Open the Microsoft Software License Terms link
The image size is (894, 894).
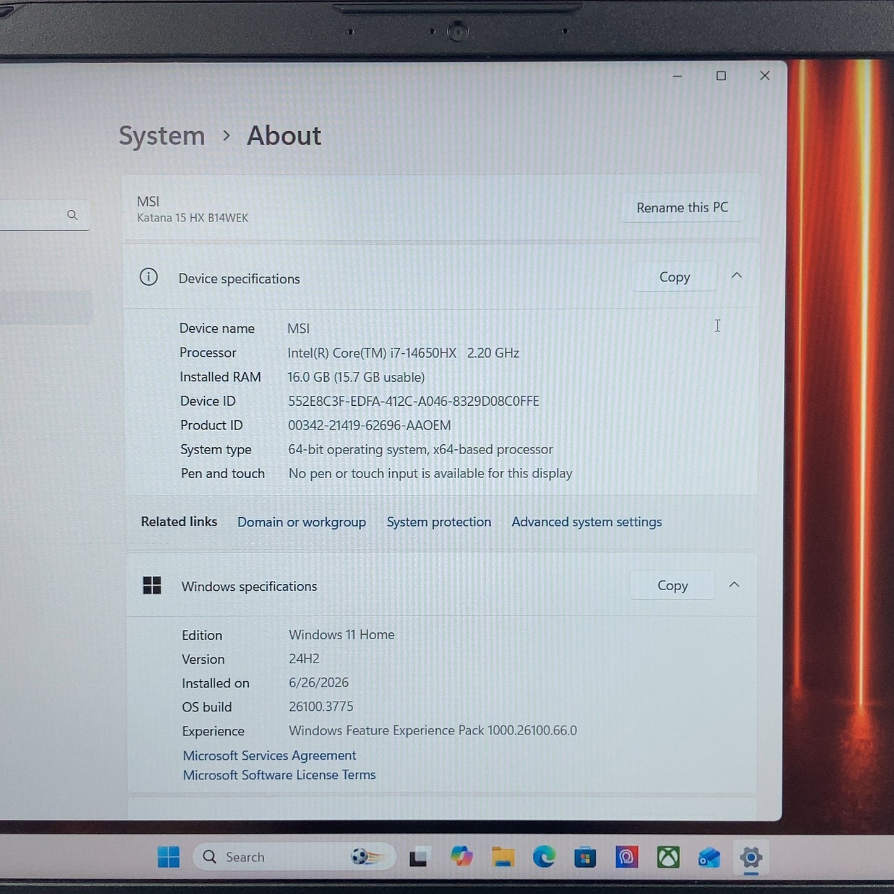click(279, 775)
